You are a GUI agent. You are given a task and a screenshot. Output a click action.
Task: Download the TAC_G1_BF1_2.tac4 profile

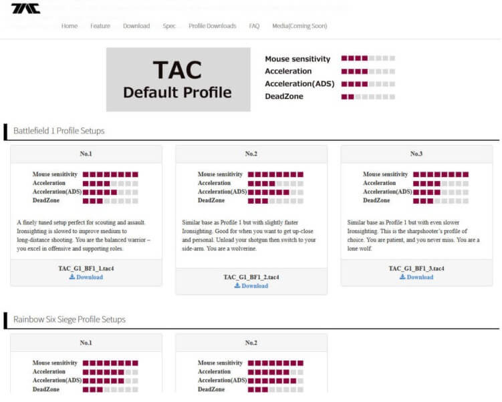pos(251,286)
